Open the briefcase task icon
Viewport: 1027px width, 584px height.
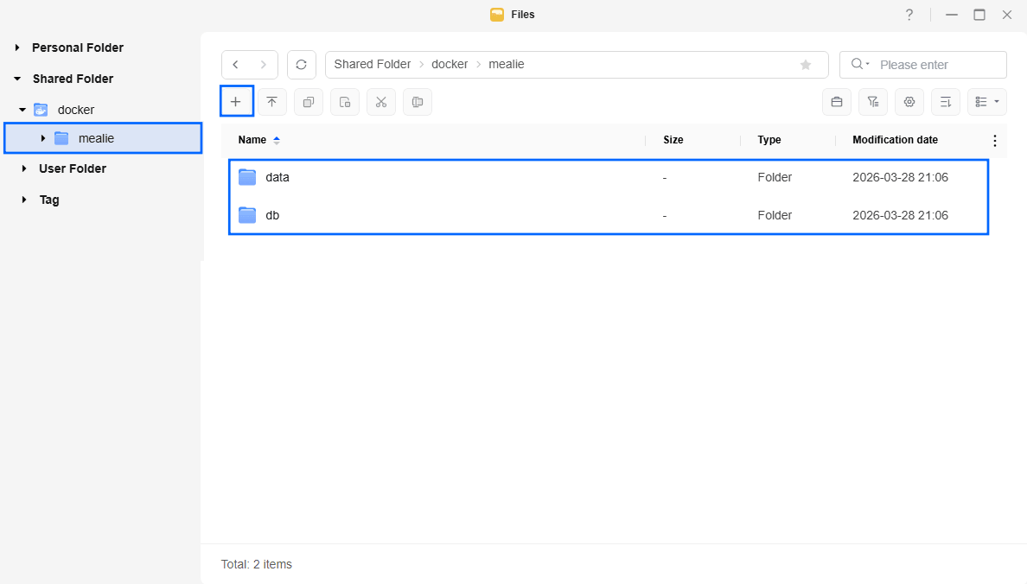pos(837,102)
